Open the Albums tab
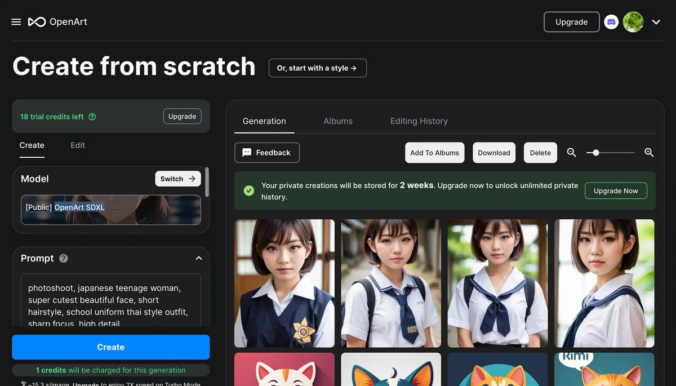Screen dimensions: 676x386 pos(338,121)
